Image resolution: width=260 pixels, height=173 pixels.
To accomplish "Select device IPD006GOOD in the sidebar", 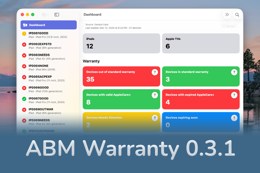I will pos(49,89).
